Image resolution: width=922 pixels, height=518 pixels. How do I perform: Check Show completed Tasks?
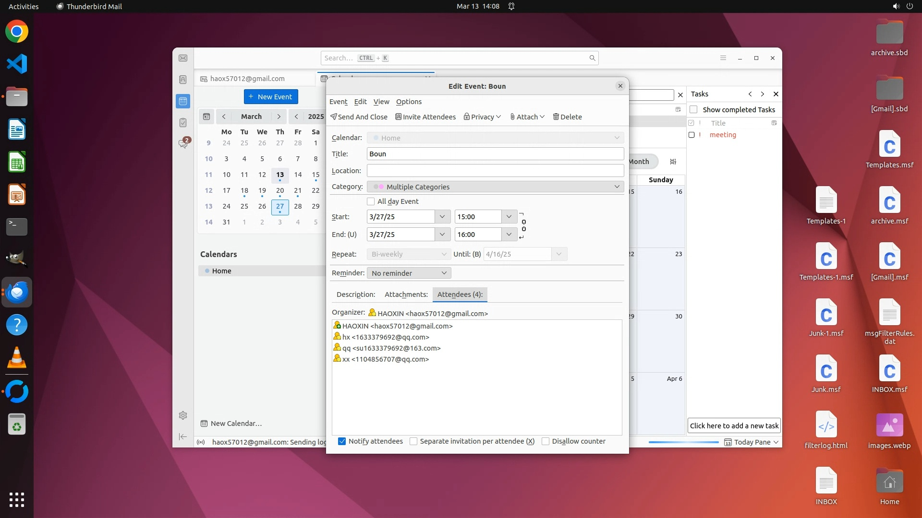[x=693, y=110]
